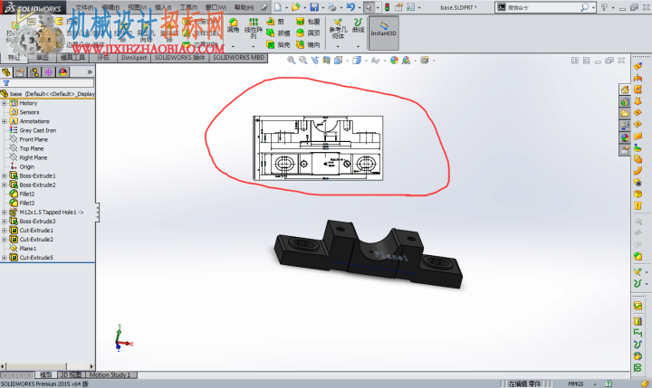Viewport: 652px width, 388px height.
Task: Open the dropdown arrow under 曲线
Action: [358, 46]
